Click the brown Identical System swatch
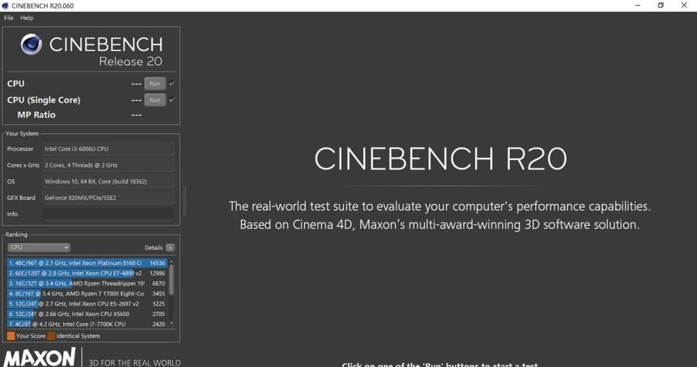This screenshot has height=367, width=697. pos(52,336)
